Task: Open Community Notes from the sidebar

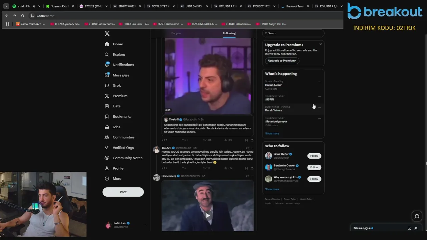Action: [x=123, y=158]
